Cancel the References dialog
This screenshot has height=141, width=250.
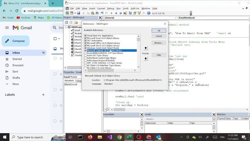point(159,36)
